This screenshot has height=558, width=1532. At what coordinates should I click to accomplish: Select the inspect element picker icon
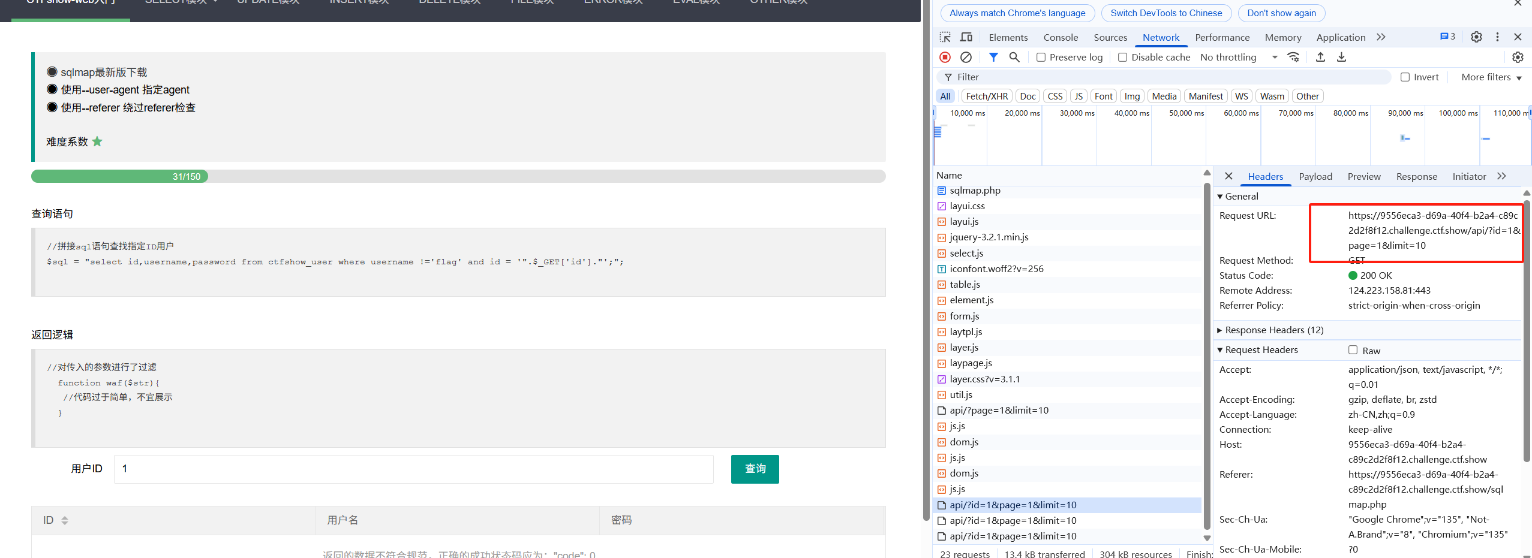pos(945,37)
